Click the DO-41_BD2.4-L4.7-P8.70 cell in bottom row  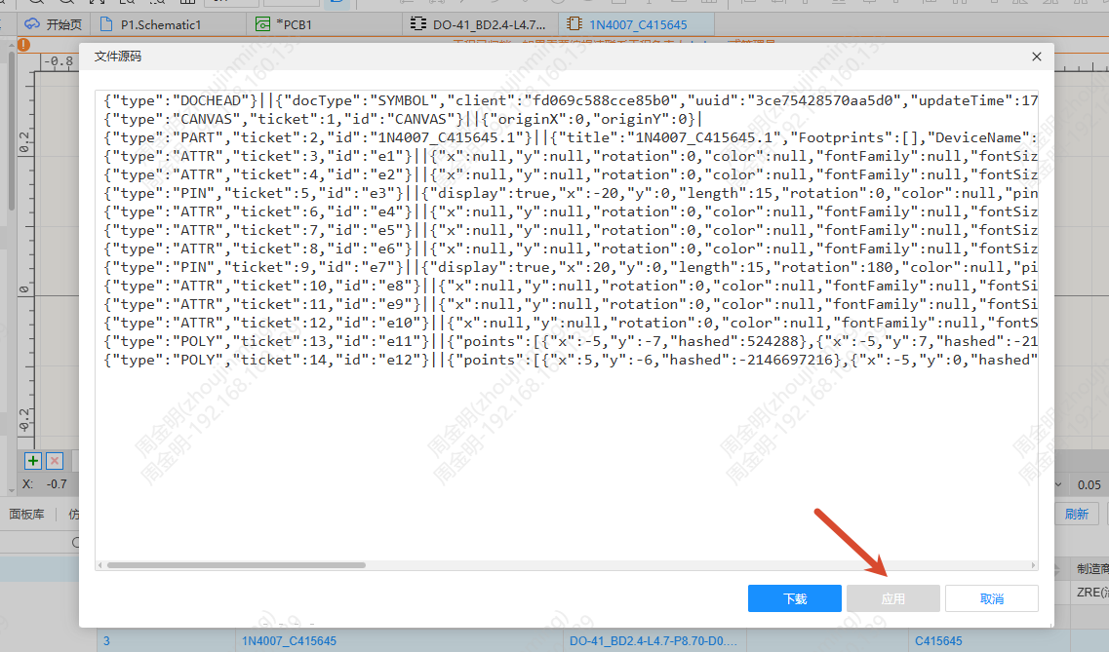(653, 640)
